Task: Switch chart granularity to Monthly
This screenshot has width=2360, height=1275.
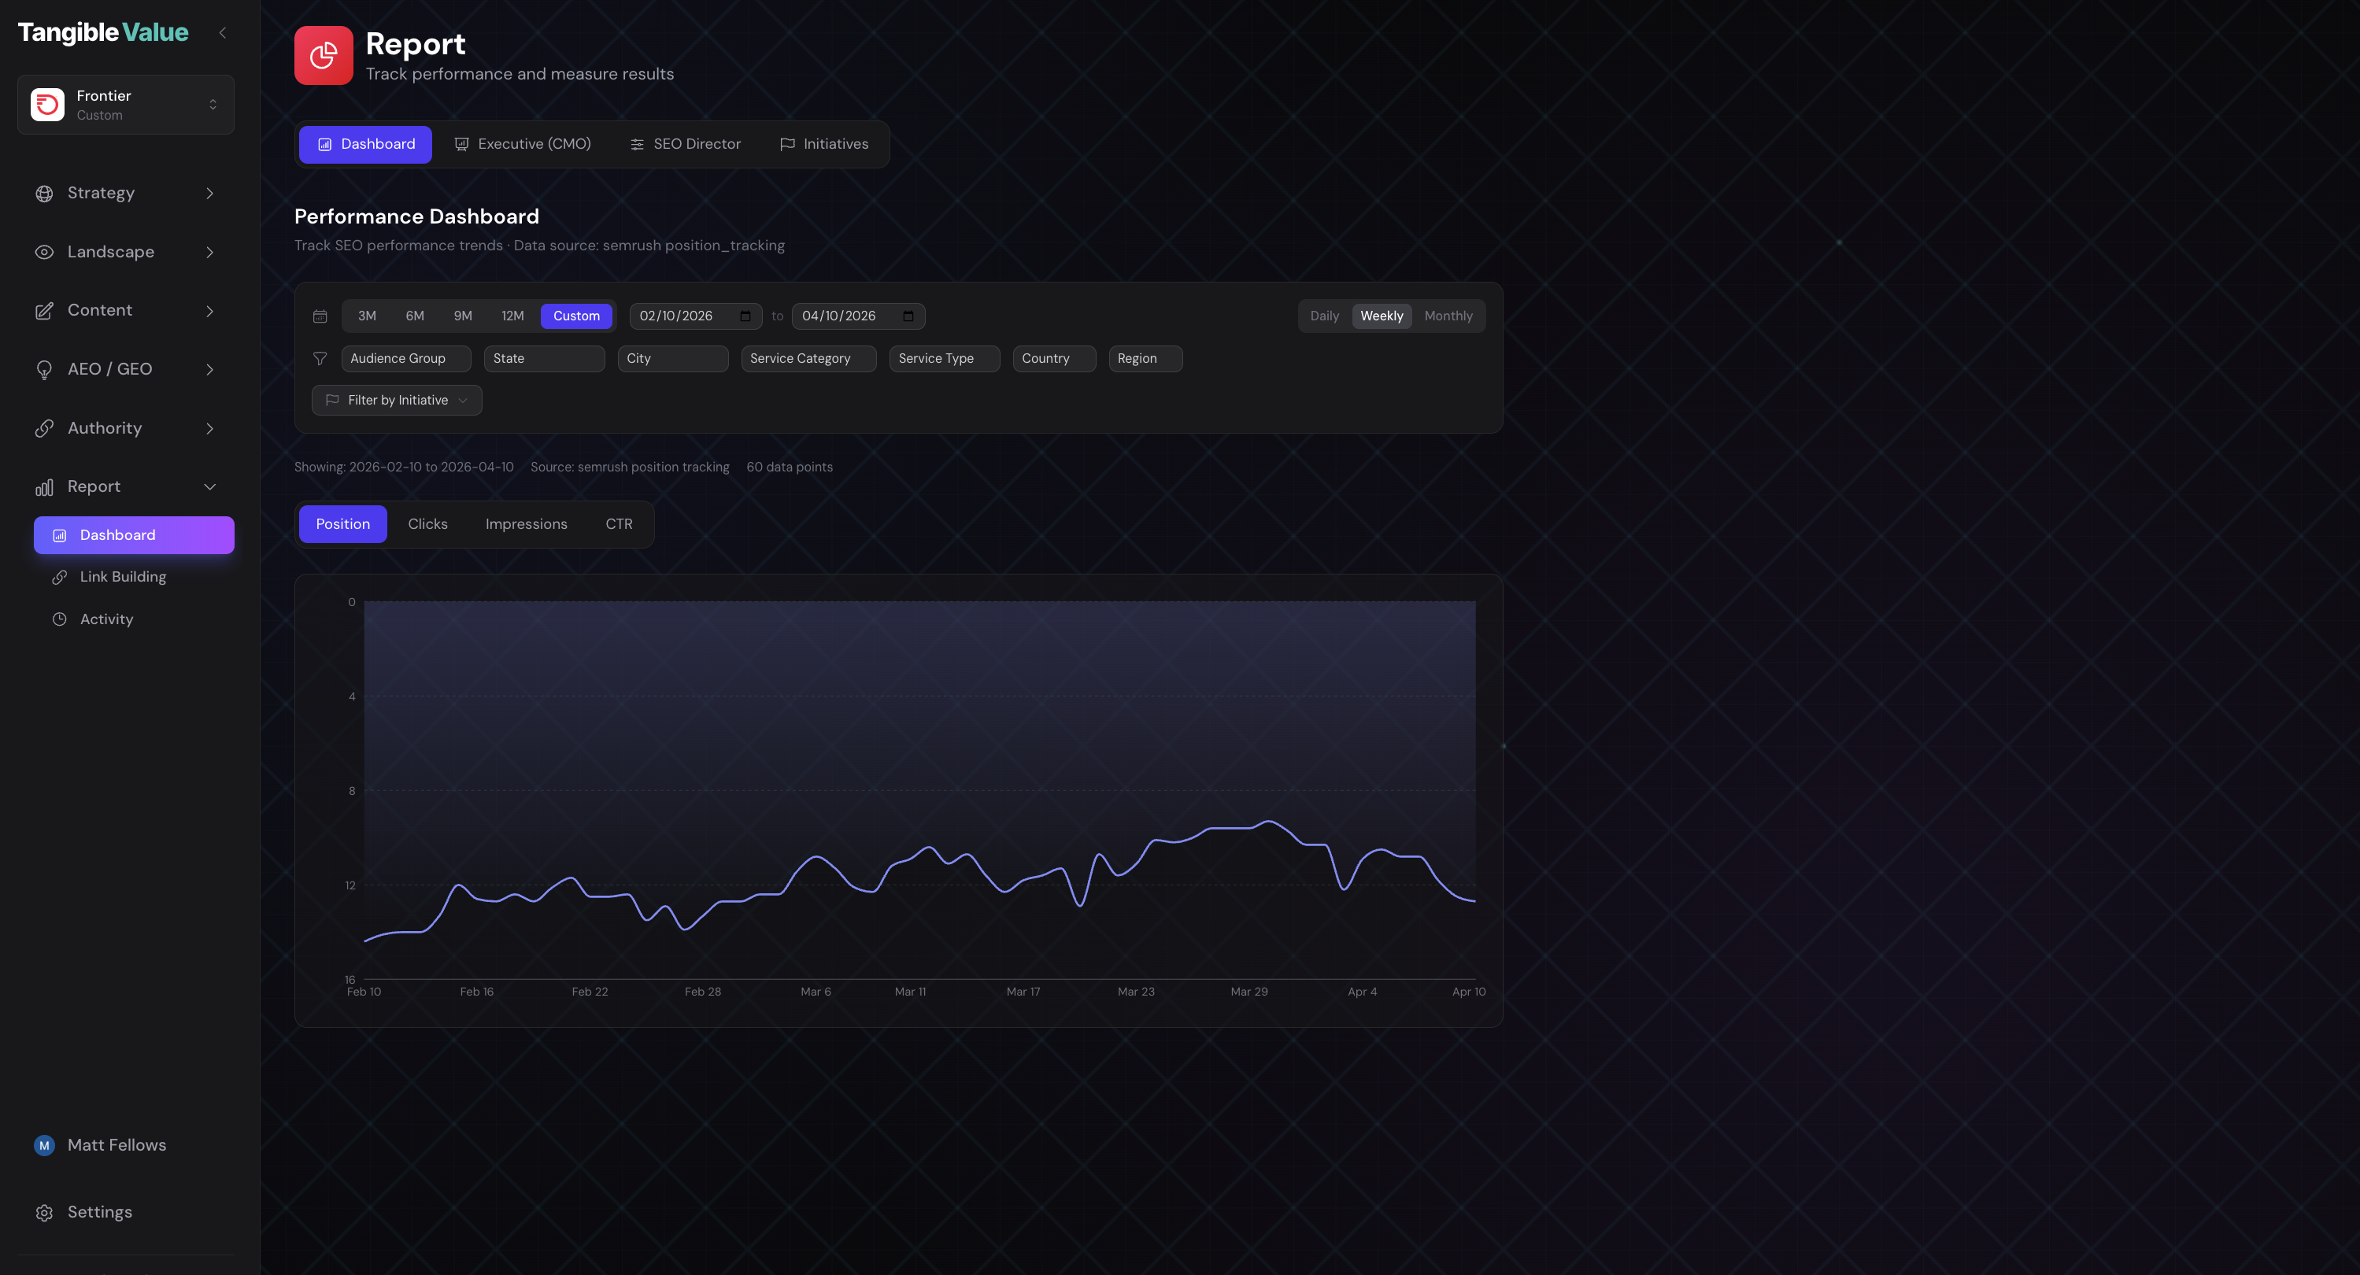Action: 1448,316
